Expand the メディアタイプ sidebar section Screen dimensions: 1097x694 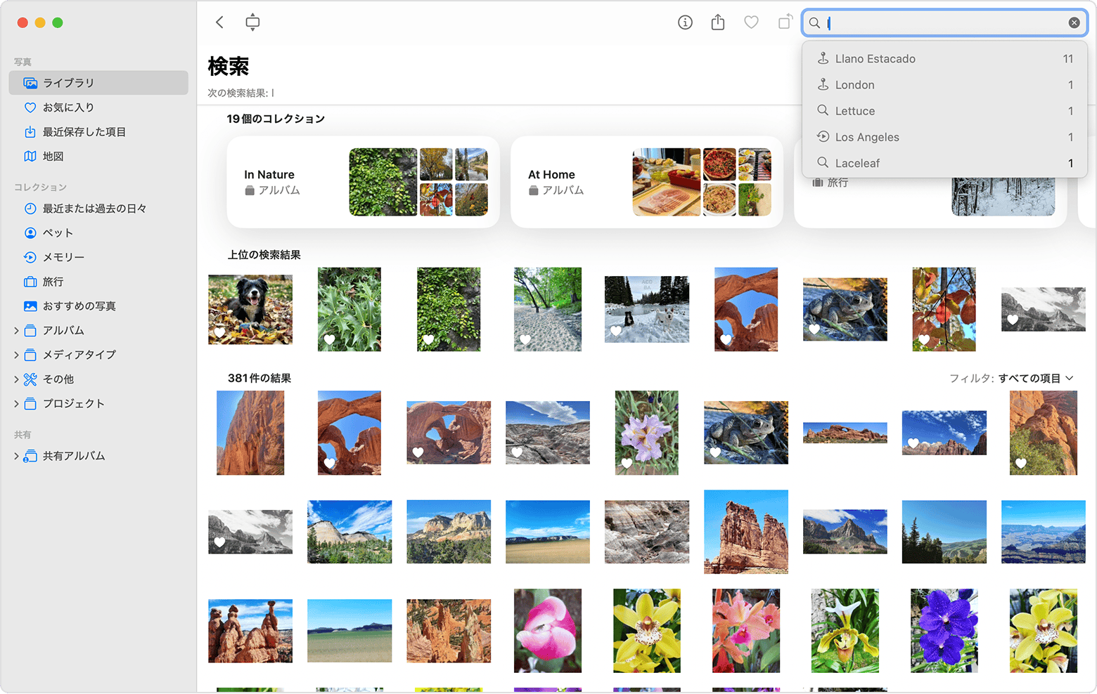point(16,355)
